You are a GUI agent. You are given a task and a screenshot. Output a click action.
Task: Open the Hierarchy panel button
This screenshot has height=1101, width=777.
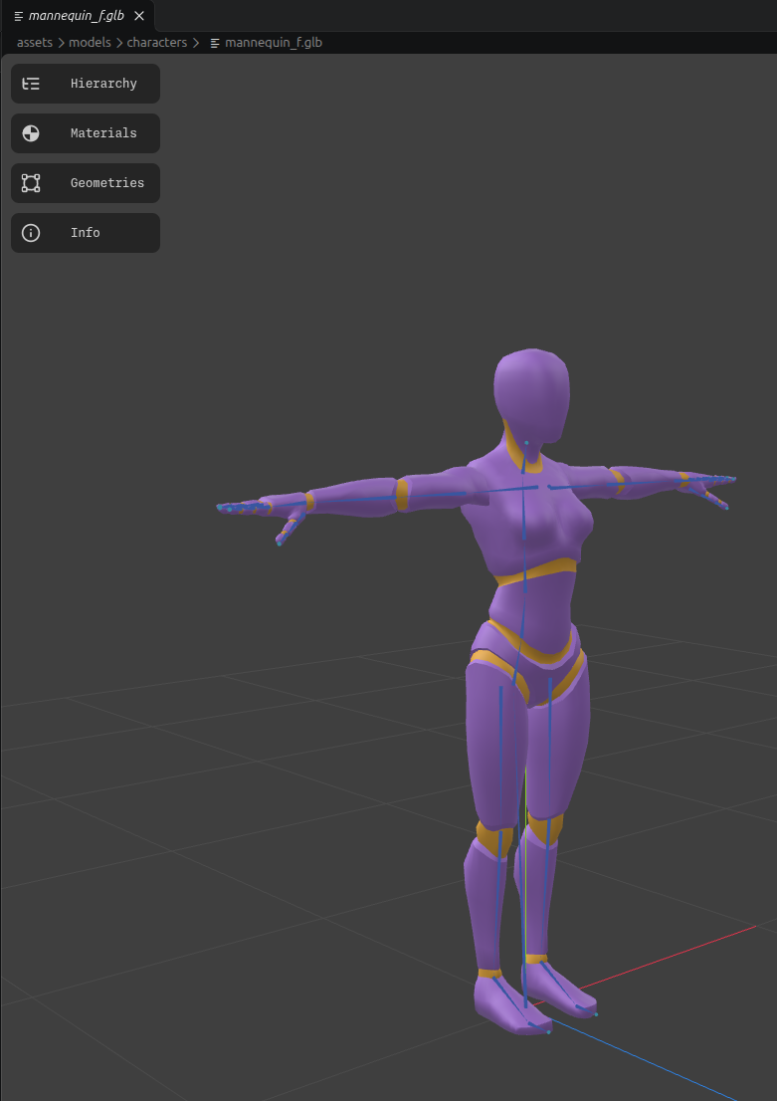pos(86,84)
